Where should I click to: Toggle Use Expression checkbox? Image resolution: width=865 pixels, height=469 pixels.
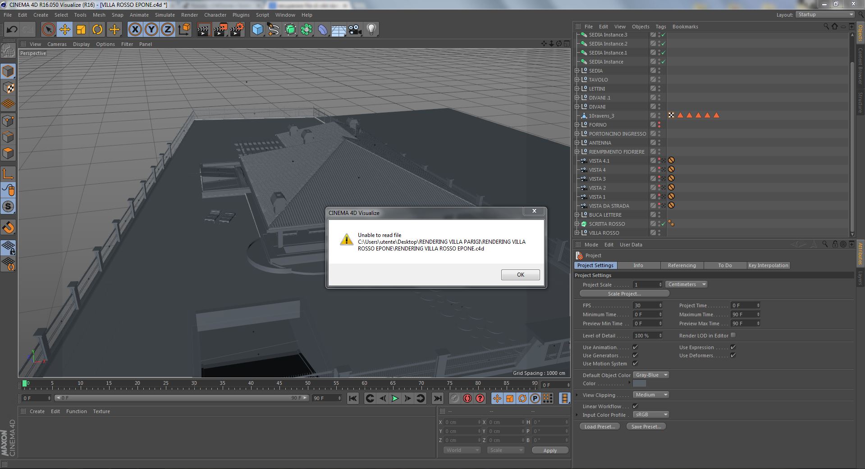point(733,347)
